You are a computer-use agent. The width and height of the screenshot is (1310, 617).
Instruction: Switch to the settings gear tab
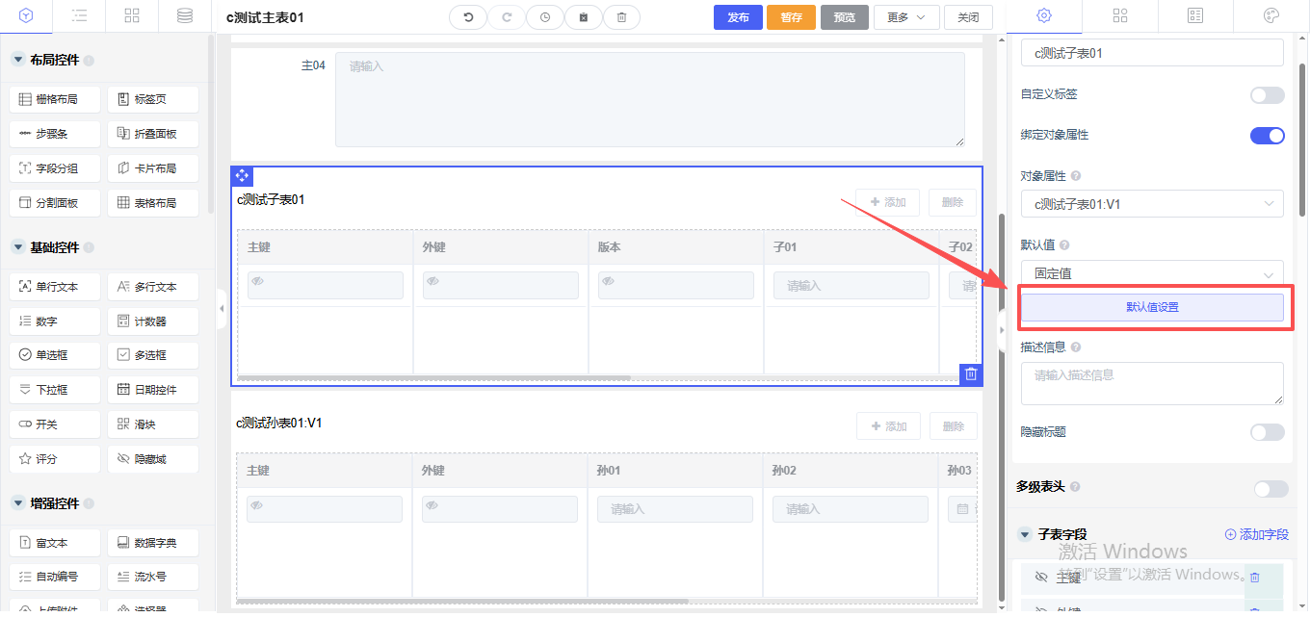click(x=1043, y=16)
